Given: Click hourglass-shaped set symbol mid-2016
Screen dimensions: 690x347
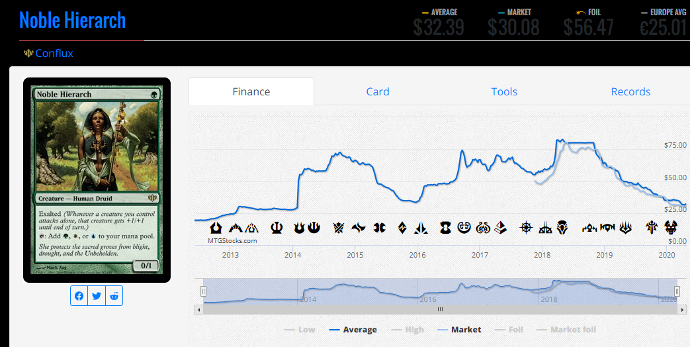Looking at the screenshot, I should tap(445, 228).
